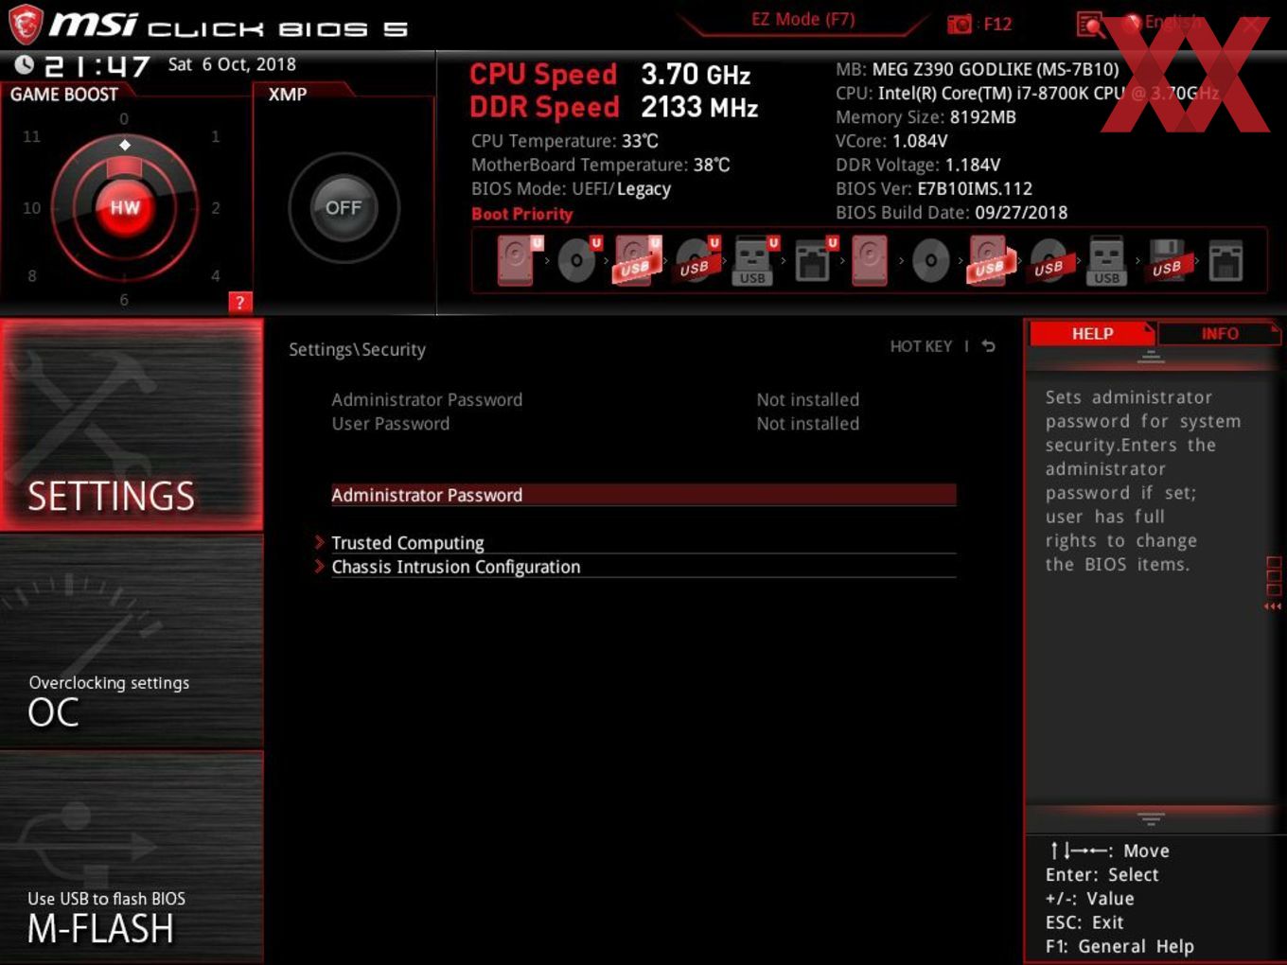Click the 'User Password' status label

[x=391, y=424]
